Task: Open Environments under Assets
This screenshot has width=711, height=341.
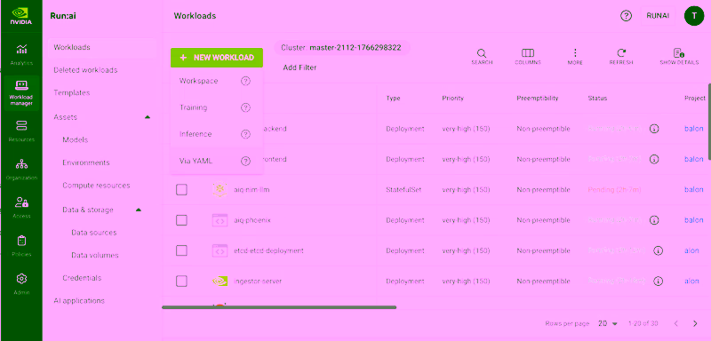Action: click(86, 163)
